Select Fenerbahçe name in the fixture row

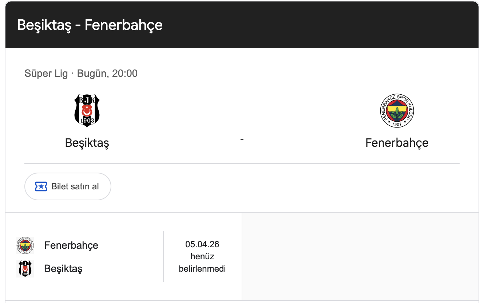71,245
